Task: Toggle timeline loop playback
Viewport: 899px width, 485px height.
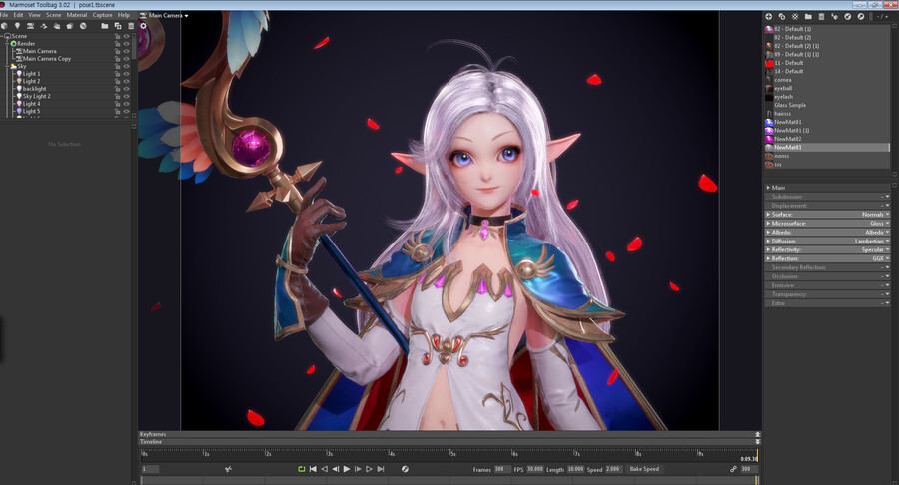Action: (x=301, y=469)
